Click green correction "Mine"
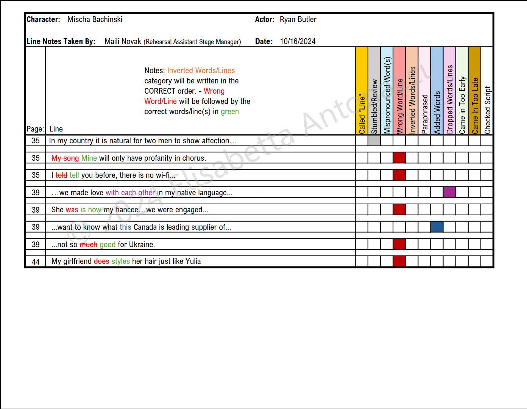 [x=89, y=158]
